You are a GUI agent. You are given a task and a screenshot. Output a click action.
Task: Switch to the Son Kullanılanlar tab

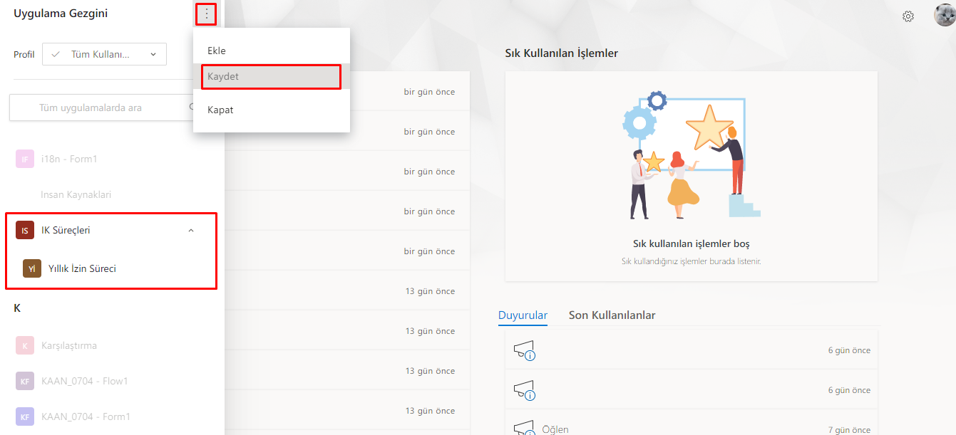pyautogui.click(x=612, y=315)
